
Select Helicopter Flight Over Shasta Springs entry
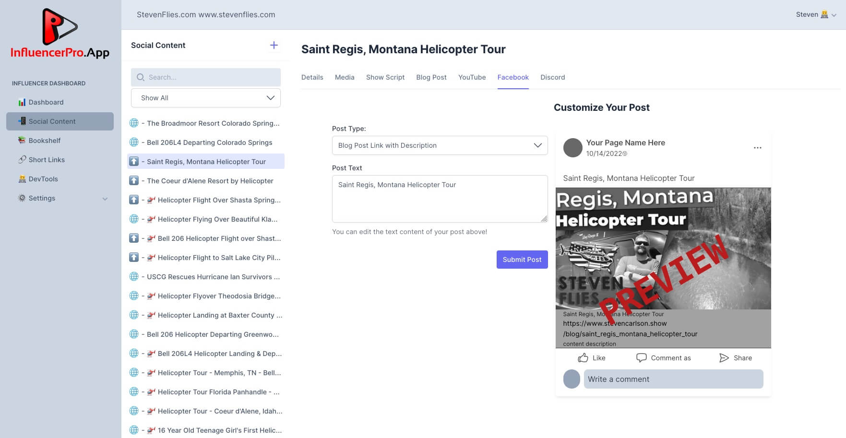[x=206, y=200]
